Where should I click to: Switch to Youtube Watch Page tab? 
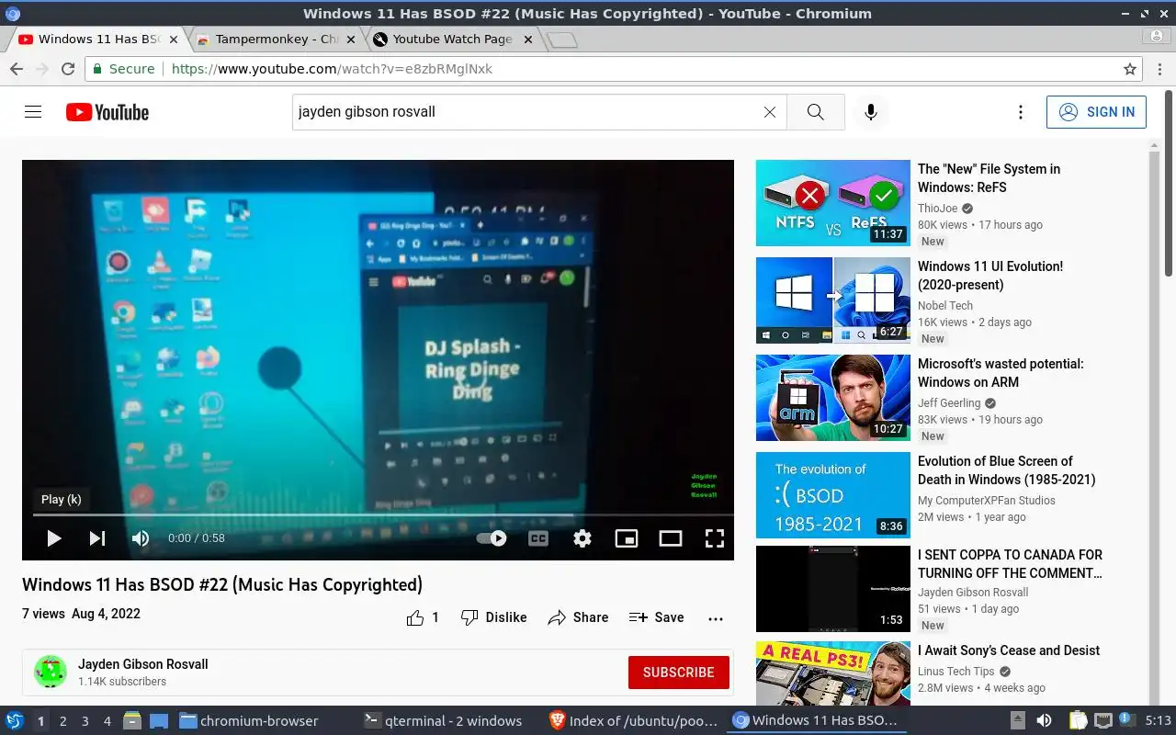tap(451, 40)
